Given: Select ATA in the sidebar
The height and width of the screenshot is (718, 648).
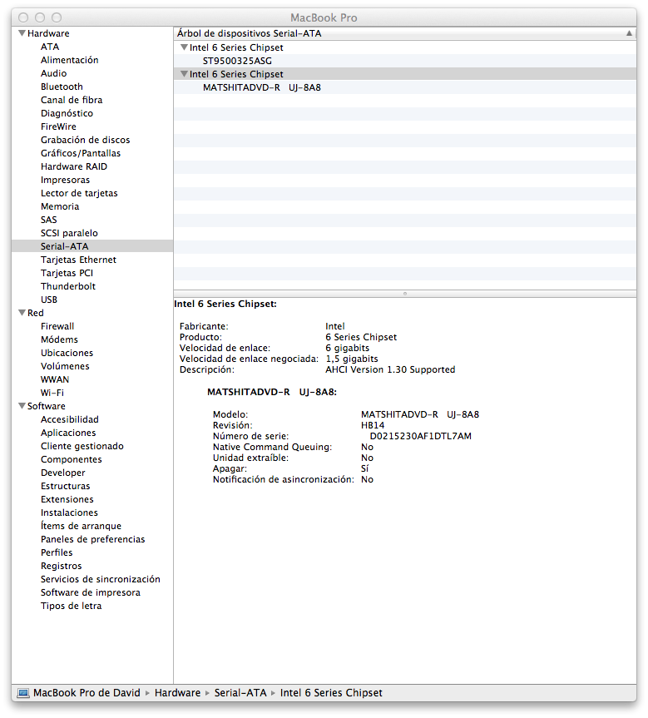Looking at the screenshot, I should [50, 47].
